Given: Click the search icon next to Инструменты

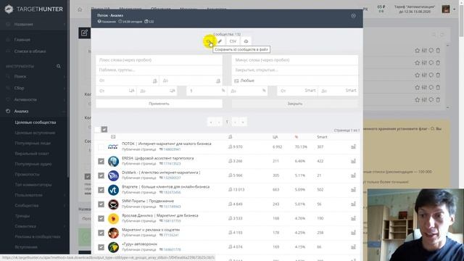Looking at the screenshot, I should point(59,66).
